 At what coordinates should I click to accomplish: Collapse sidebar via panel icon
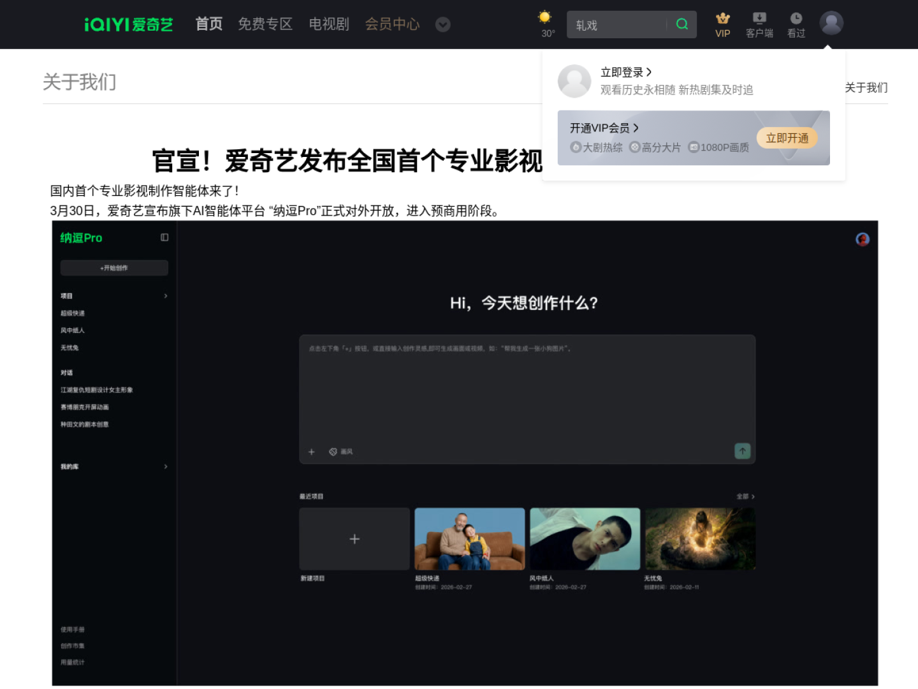click(x=164, y=237)
